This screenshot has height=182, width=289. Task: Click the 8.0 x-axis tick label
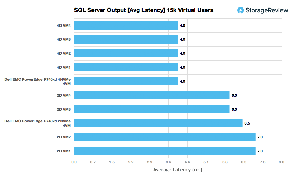(282, 162)
